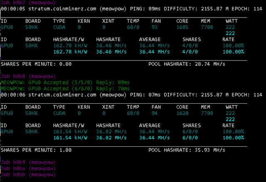The image size is (266, 182).
Task: Click the core clock value 1620
Action: [182, 113]
